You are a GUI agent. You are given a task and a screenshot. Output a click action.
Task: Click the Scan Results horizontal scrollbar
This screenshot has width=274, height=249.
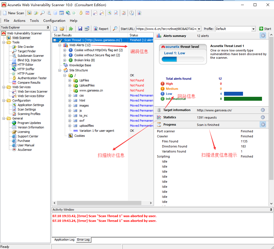(x=99, y=203)
